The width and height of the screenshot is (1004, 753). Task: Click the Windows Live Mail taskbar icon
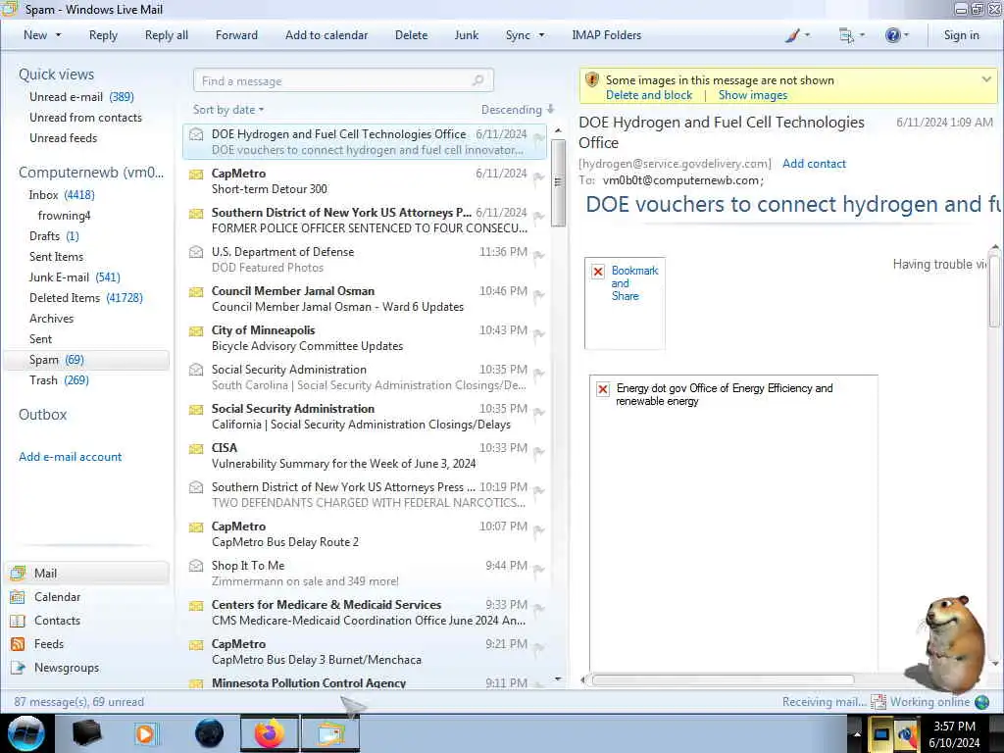pos(330,733)
